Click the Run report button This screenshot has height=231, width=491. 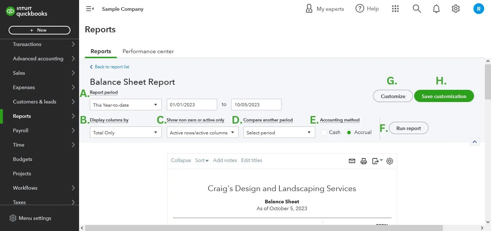coord(408,128)
